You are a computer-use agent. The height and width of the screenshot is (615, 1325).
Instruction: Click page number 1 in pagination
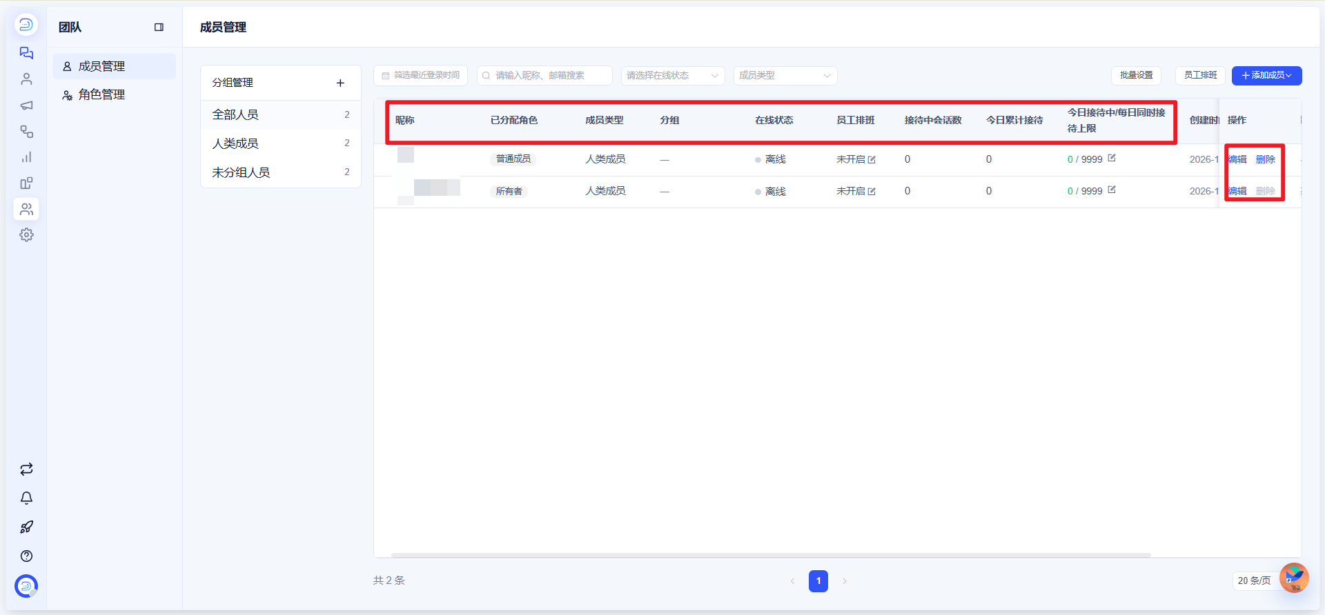(818, 581)
